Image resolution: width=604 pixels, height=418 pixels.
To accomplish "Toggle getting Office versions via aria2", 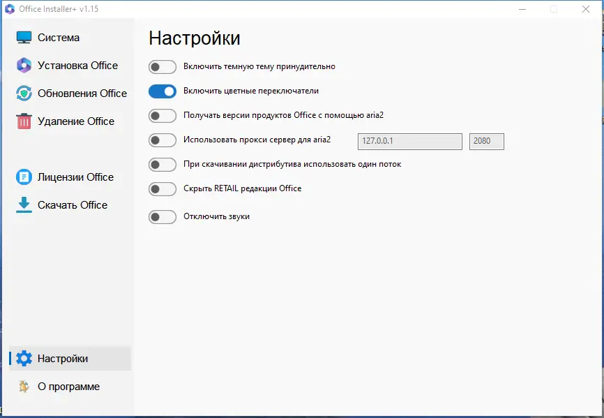I will coord(163,116).
